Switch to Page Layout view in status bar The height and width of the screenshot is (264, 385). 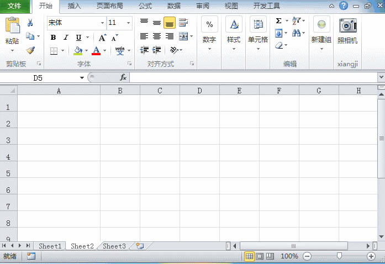tap(260, 256)
